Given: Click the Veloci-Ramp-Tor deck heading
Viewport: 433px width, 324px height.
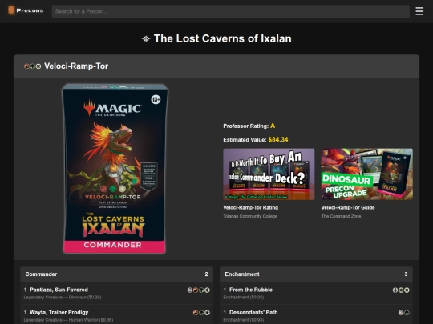Looking at the screenshot, I should coord(76,66).
